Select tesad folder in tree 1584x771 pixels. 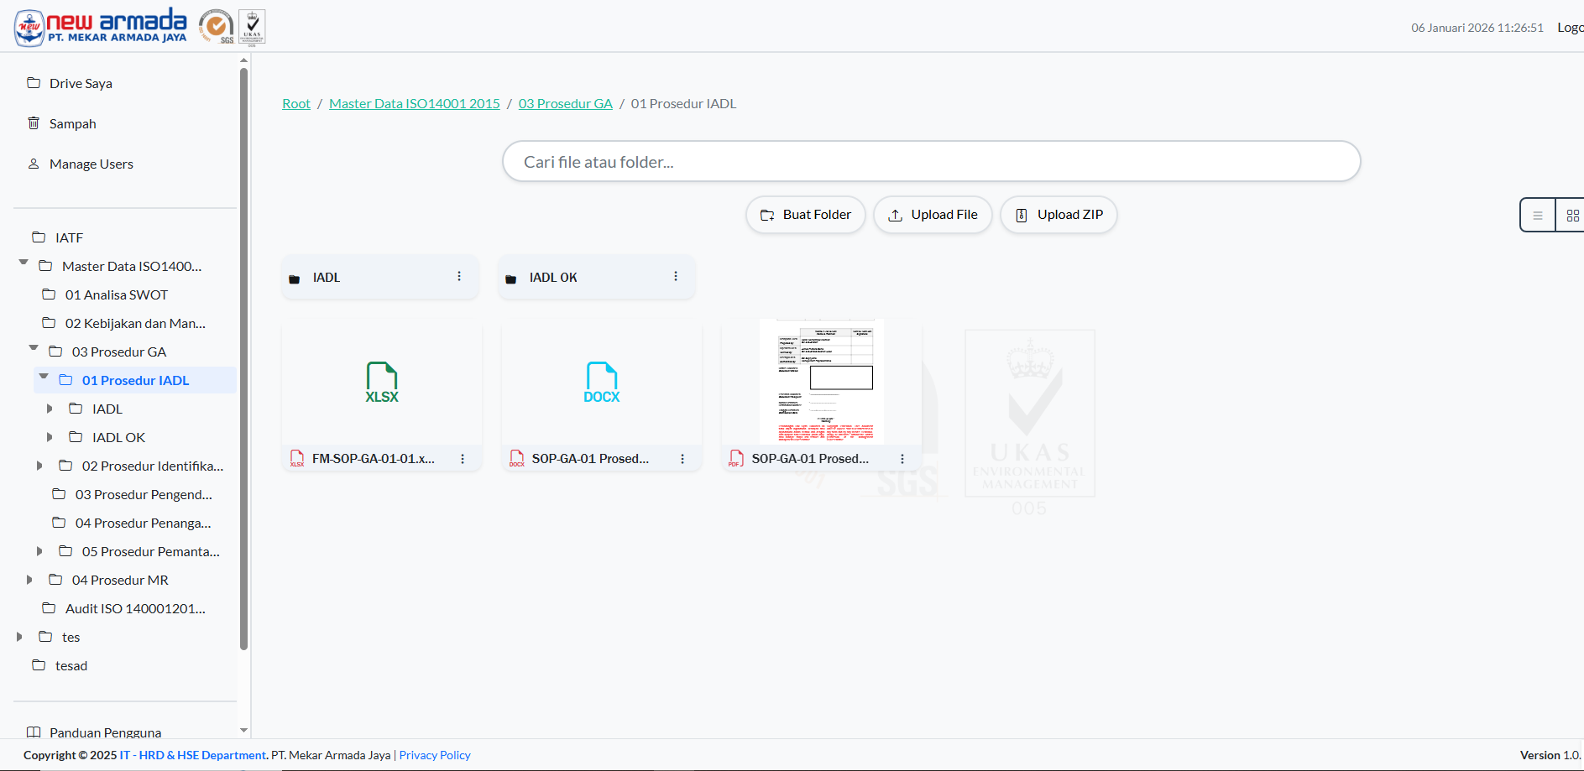click(x=71, y=665)
